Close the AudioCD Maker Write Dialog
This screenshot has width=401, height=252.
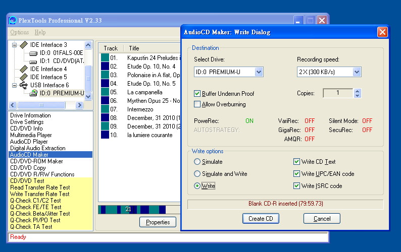coord(382,32)
